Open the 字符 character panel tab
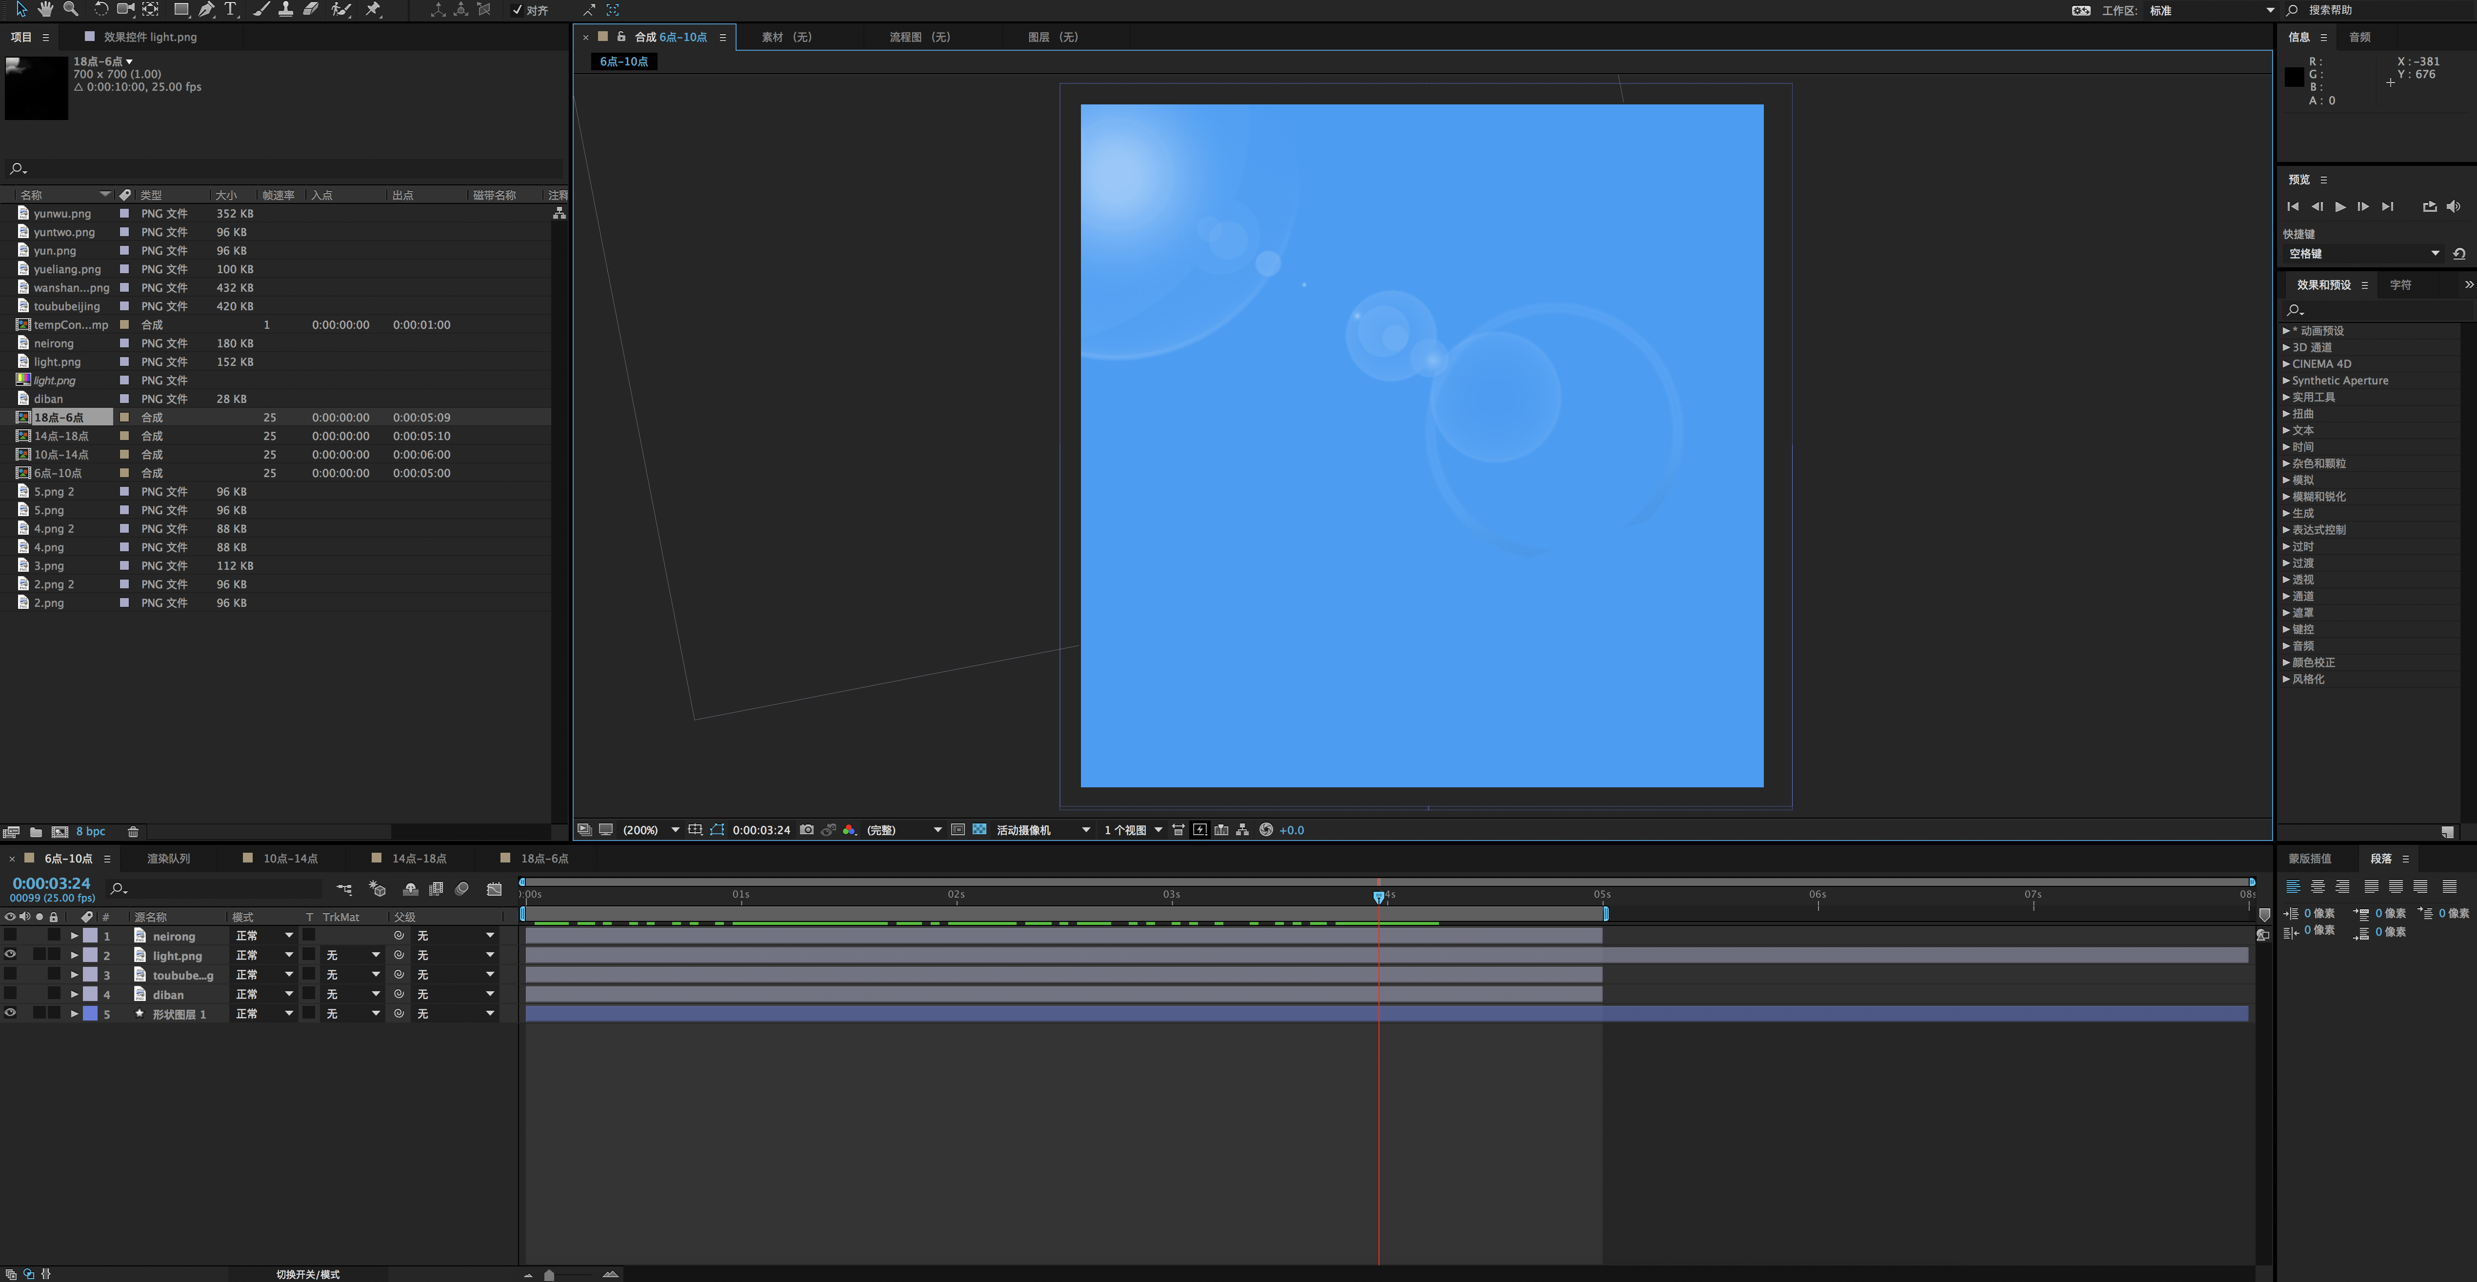Screen dimensions: 2477x1282 [2400, 285]
